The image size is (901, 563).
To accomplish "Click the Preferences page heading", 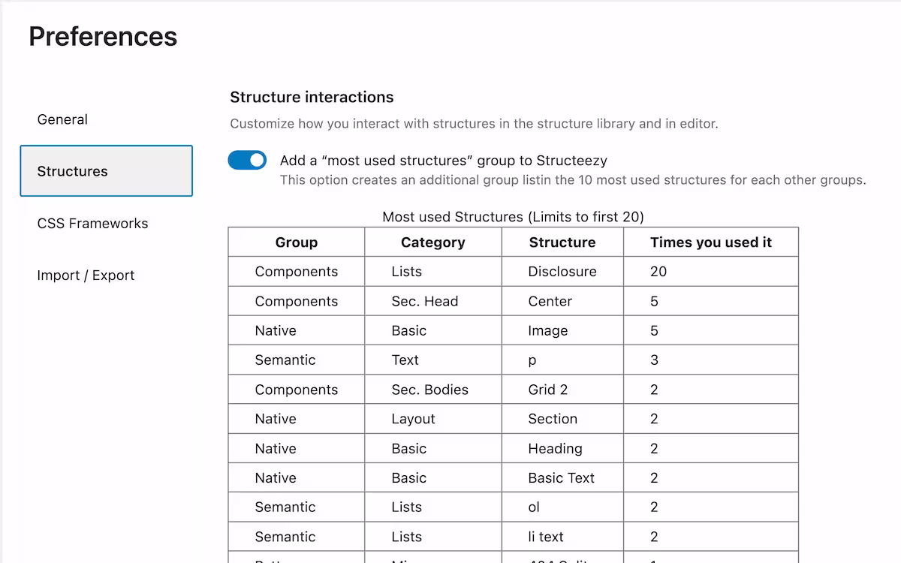I will click(x=103, y=36).
